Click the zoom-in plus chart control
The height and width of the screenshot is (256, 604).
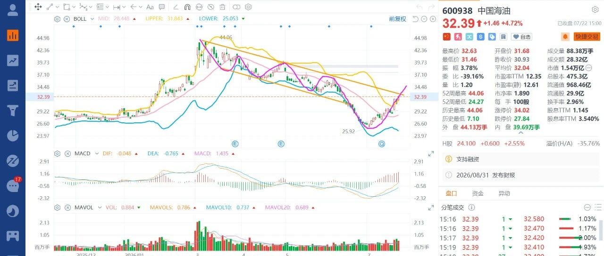pyautogui.click(x=433, y=19)
